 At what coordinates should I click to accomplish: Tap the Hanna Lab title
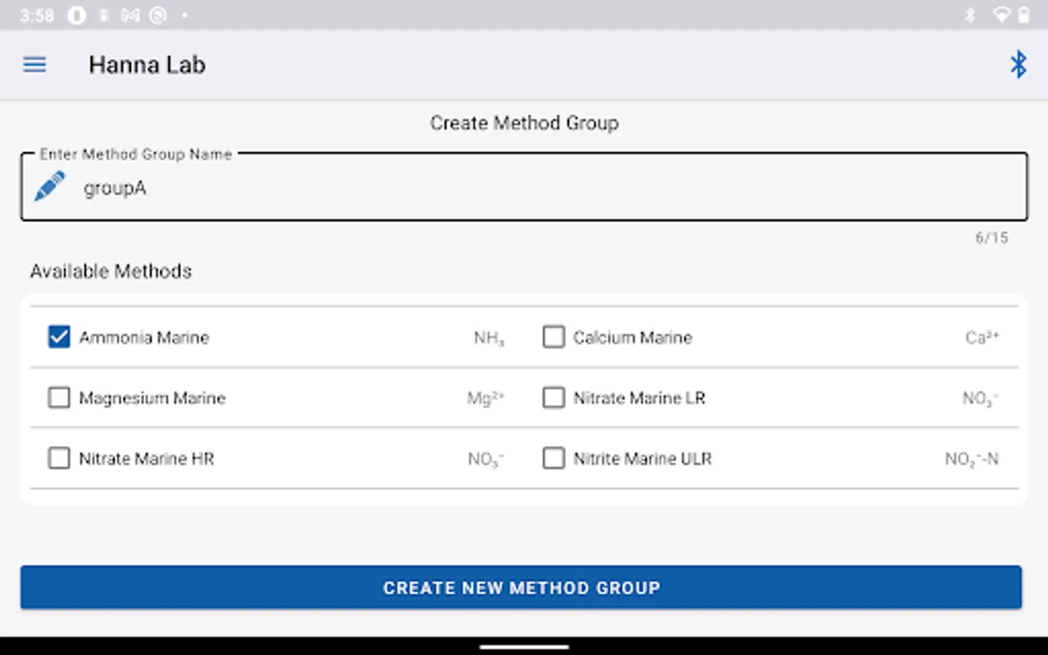pos(147,65)
